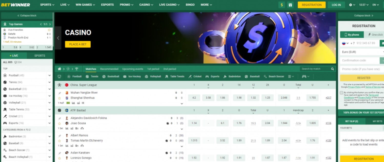Screen dimensions: 384x162
Task: Click search magnifier icon in match search
Action: click(333, 69)
